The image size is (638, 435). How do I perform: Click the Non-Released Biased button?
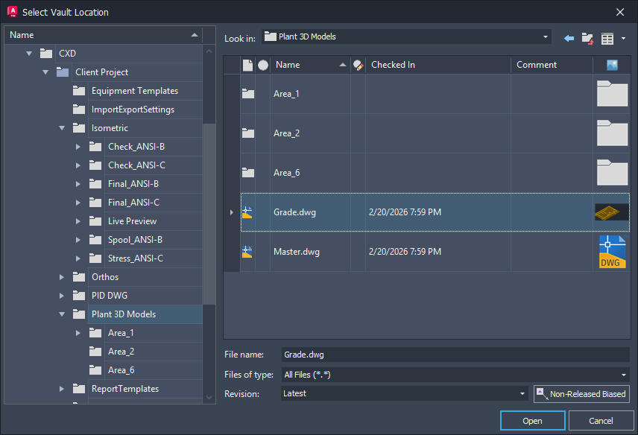[581, 394]
